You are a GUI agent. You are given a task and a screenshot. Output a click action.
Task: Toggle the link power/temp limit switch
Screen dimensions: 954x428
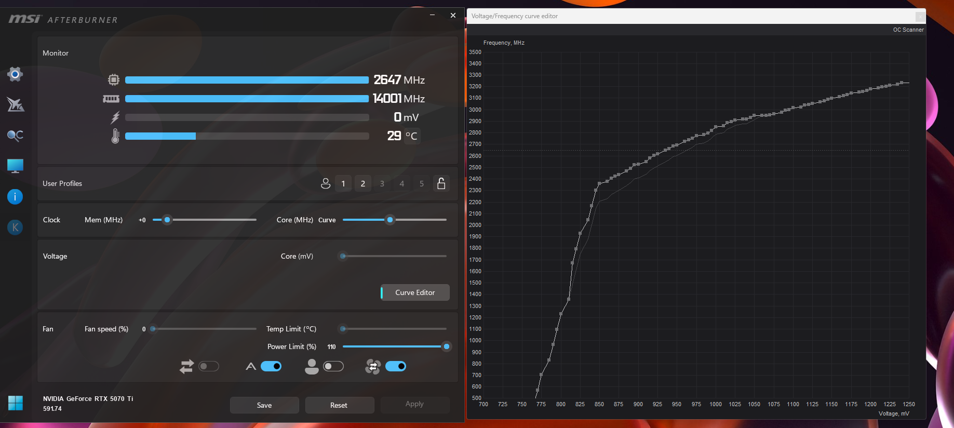tap(209, 367)
